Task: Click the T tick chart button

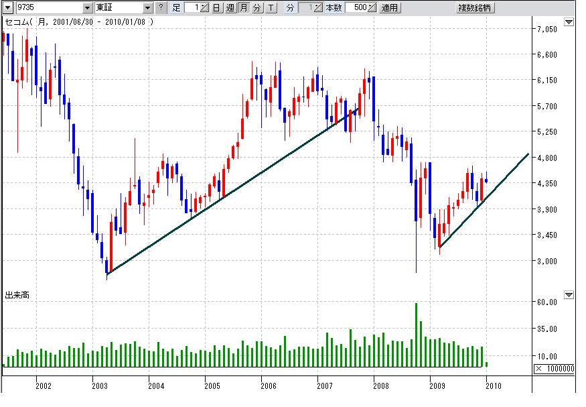Action: point(270,8)
